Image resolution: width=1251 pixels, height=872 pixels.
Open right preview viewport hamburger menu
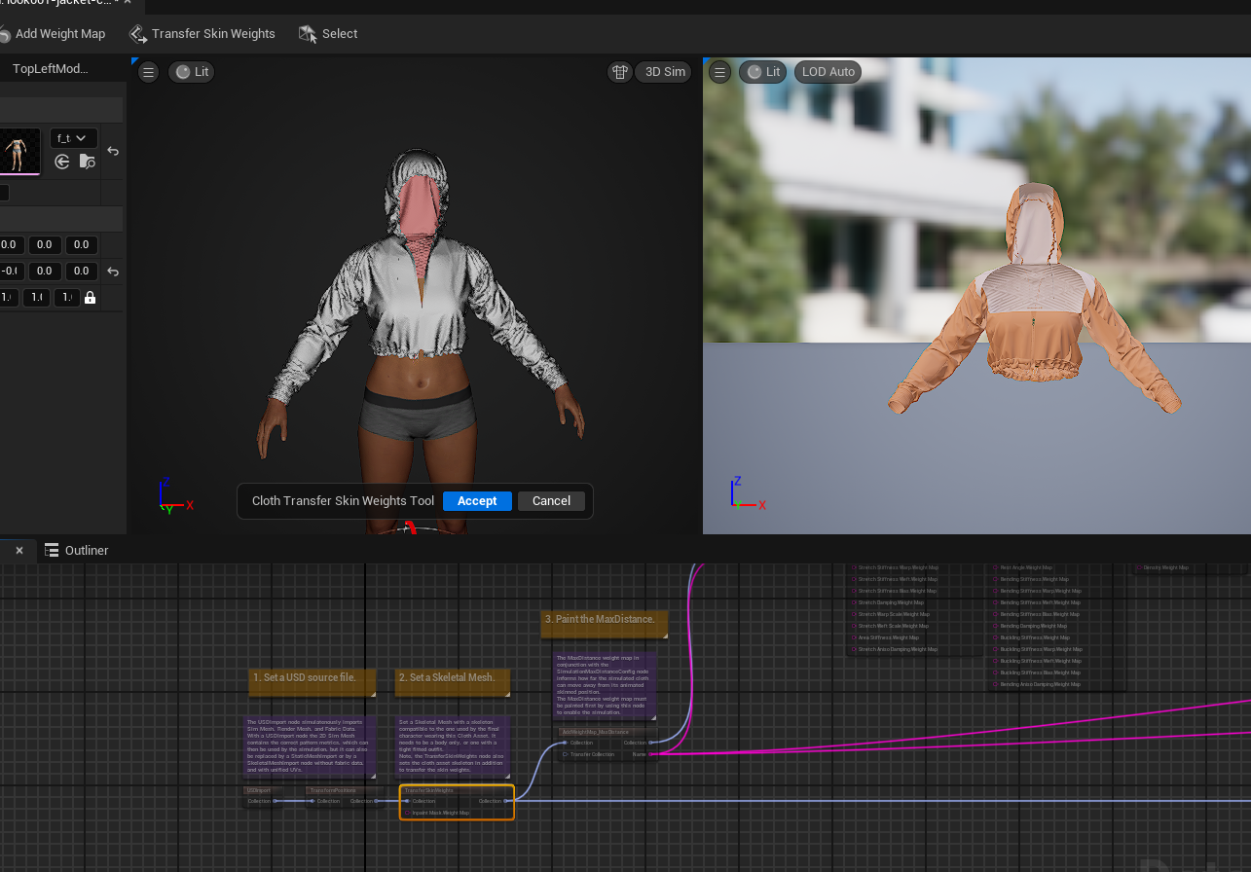coord(719,72)
